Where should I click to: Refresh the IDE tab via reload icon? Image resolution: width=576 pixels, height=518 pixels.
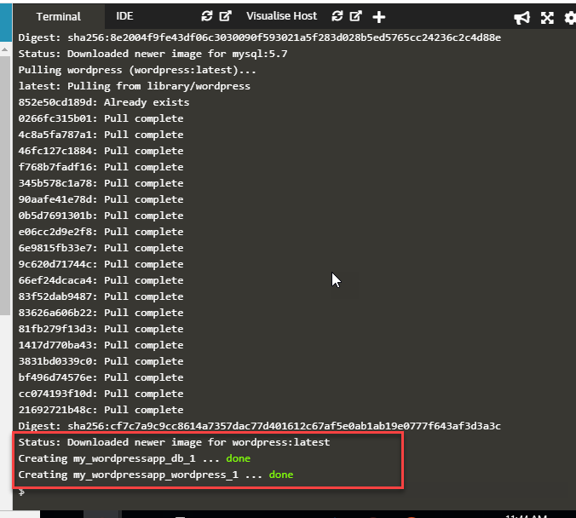[x=207, y=16]
